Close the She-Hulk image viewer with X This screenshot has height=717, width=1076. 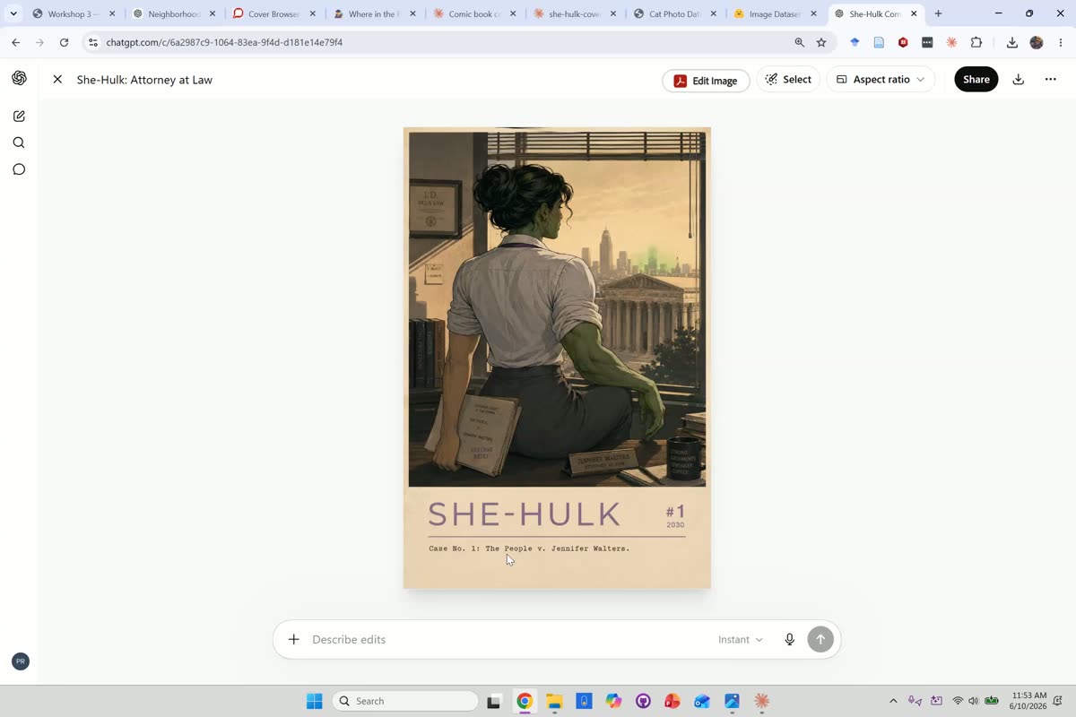(x=57, y=80)
